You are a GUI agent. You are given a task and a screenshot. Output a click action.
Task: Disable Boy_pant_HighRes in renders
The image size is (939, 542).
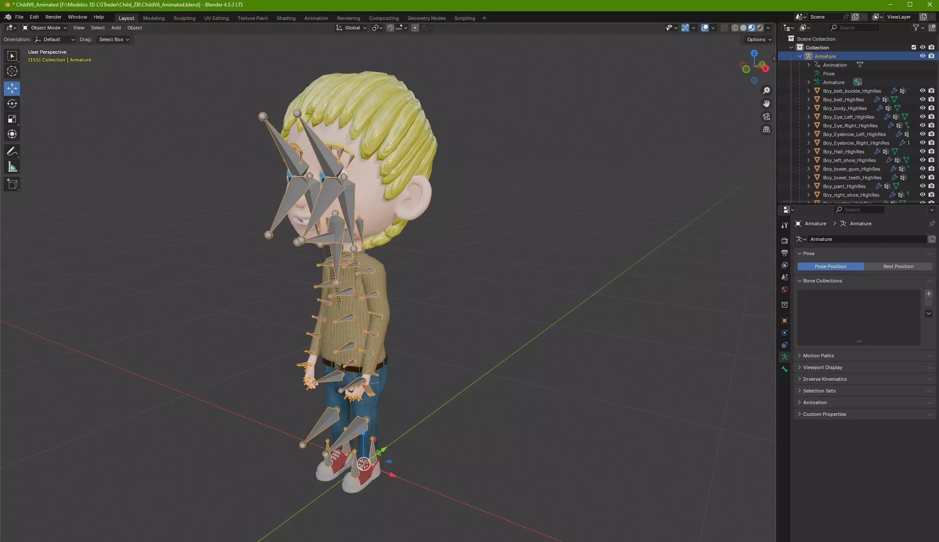click(931, 186)
